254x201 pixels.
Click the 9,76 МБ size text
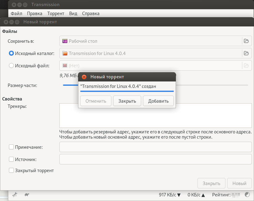pyautogui.click(x=68, y=76)
